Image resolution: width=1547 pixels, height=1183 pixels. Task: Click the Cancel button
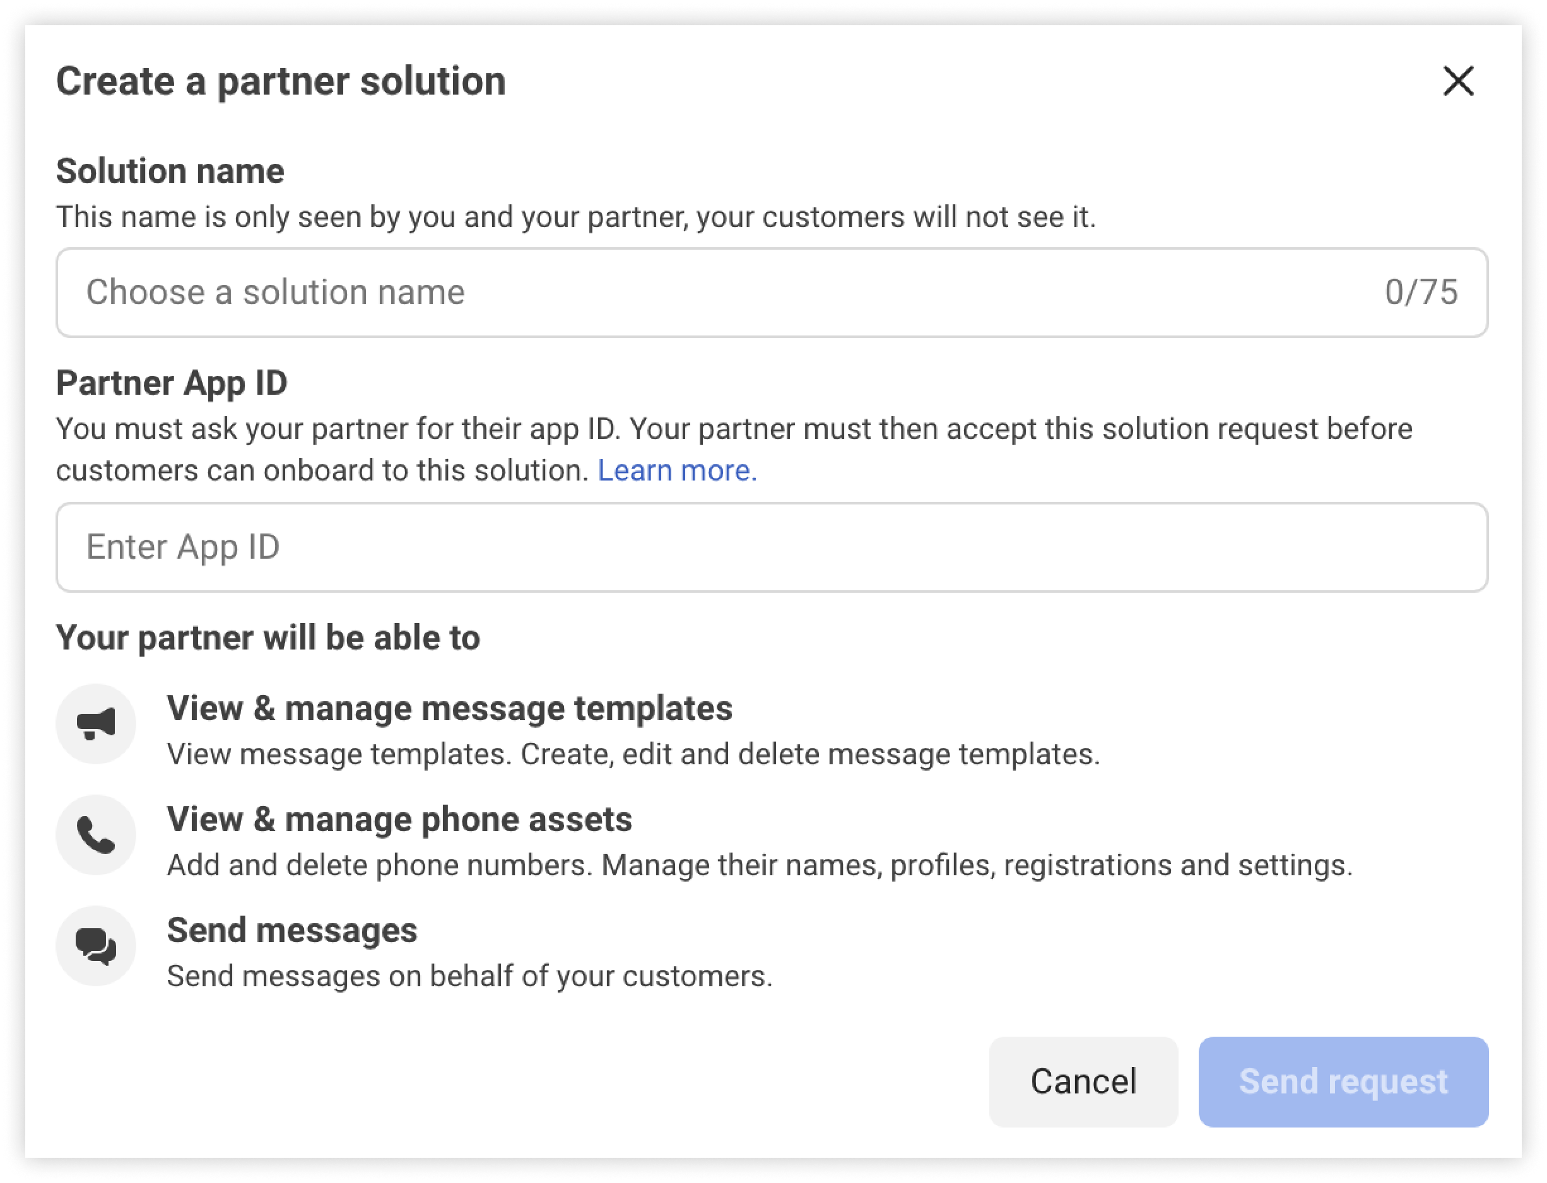(1083, 1081)
